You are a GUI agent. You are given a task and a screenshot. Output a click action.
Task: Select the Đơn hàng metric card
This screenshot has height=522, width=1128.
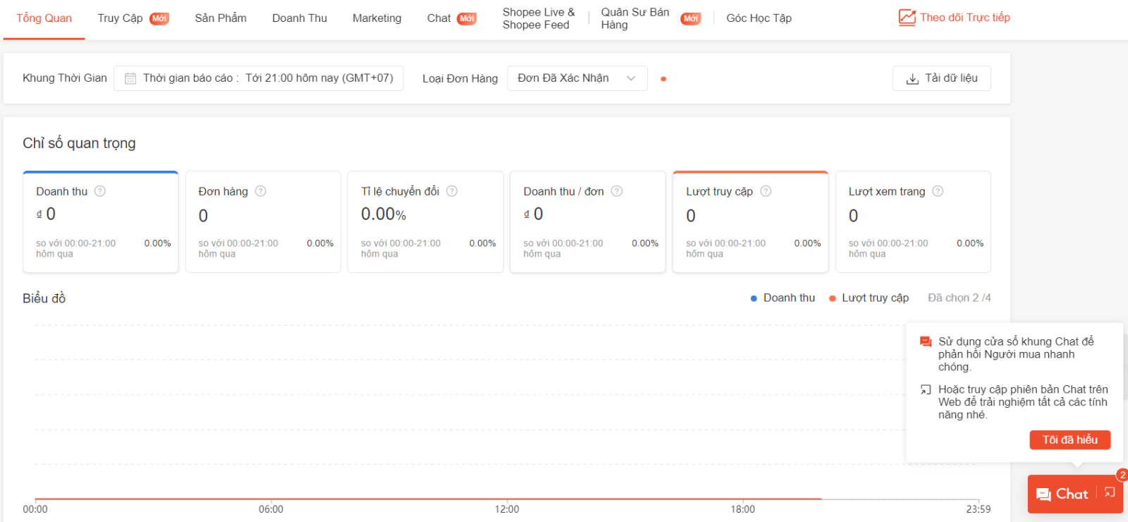click(x=263, y=221)
